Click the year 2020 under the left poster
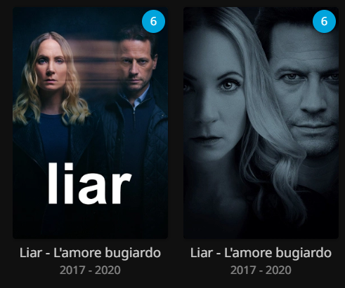This screenshot has height=288, width=345. 108,270
